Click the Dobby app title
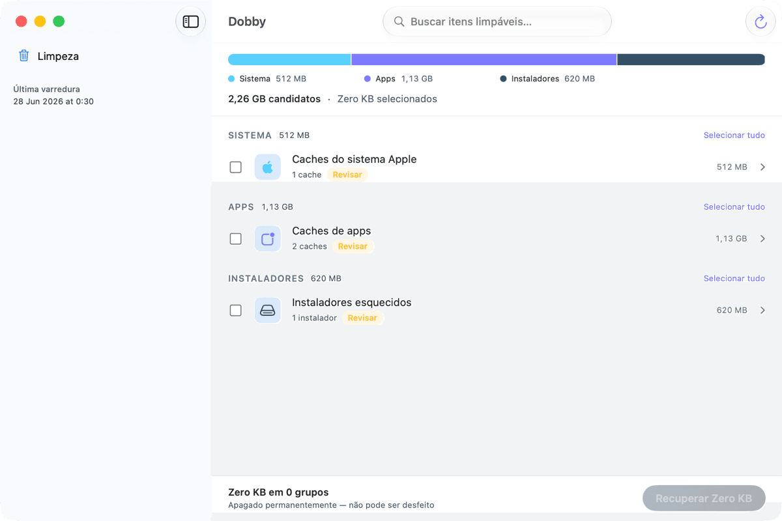This screenshot has height=521, width=782. [247, 21]
